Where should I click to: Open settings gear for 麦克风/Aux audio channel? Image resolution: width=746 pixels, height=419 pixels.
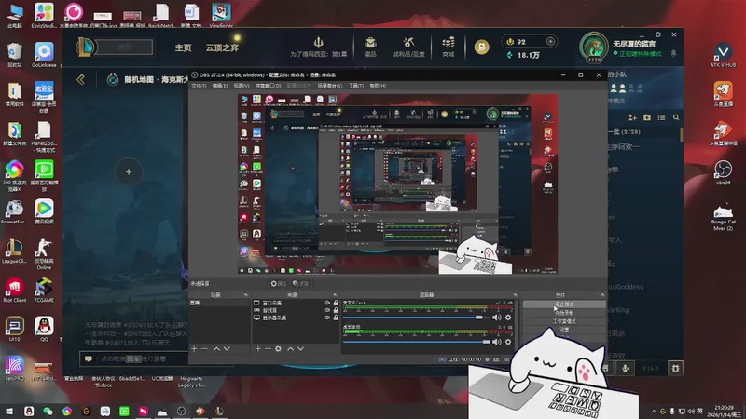point(508,318)
